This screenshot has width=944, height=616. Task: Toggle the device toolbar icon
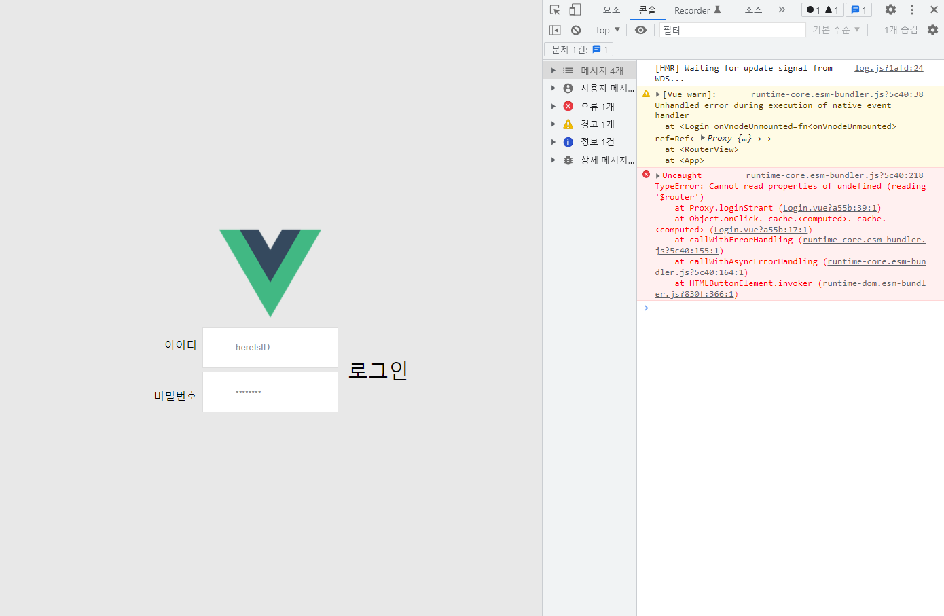tap(575, 10)
